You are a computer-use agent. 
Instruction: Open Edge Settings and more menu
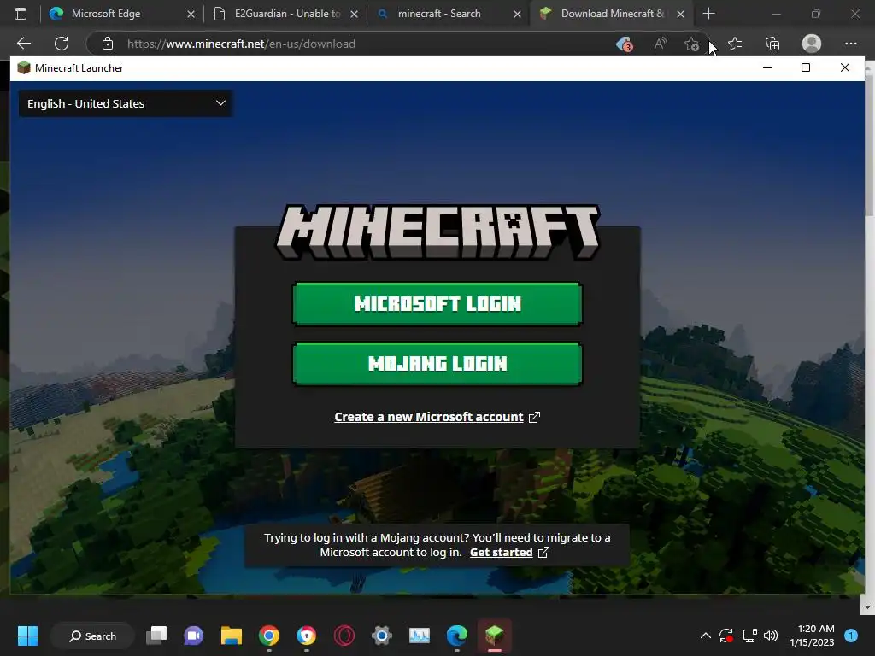coord(850,44)
